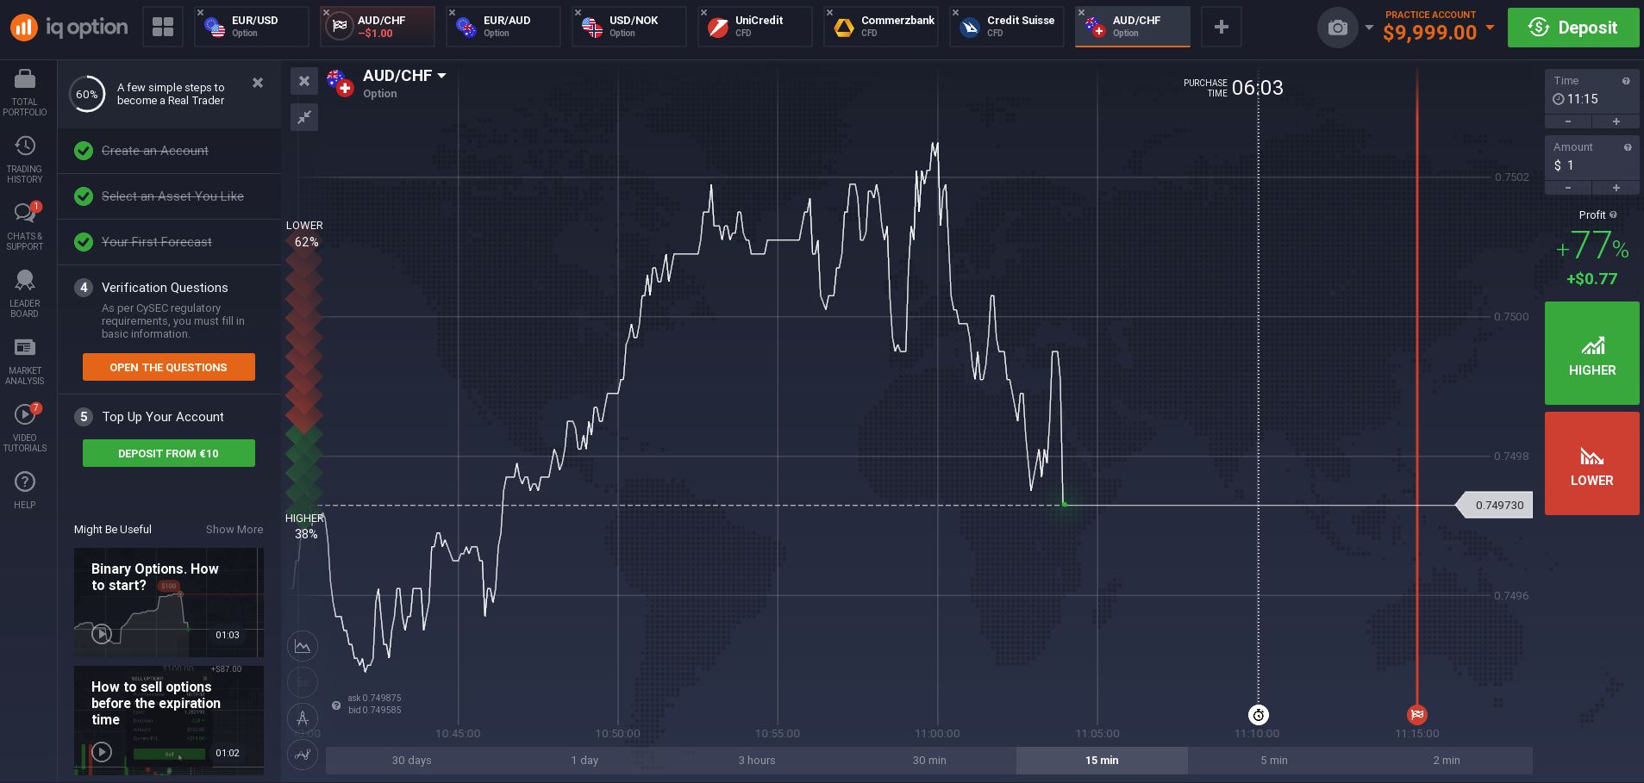Switch to USD/NOK Option tab
The width and height of the screenshot is (1644, 783).
pyautogui.click(x=629, y=27)
